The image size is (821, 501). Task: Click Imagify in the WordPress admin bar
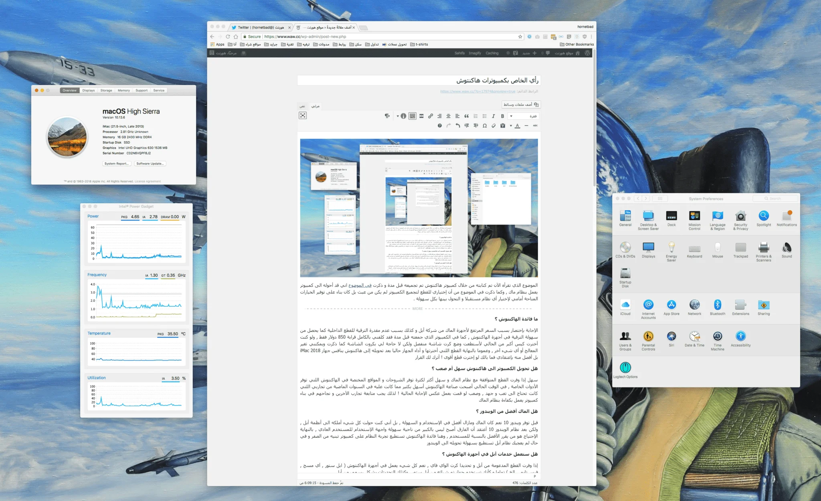tap(475, 53)
